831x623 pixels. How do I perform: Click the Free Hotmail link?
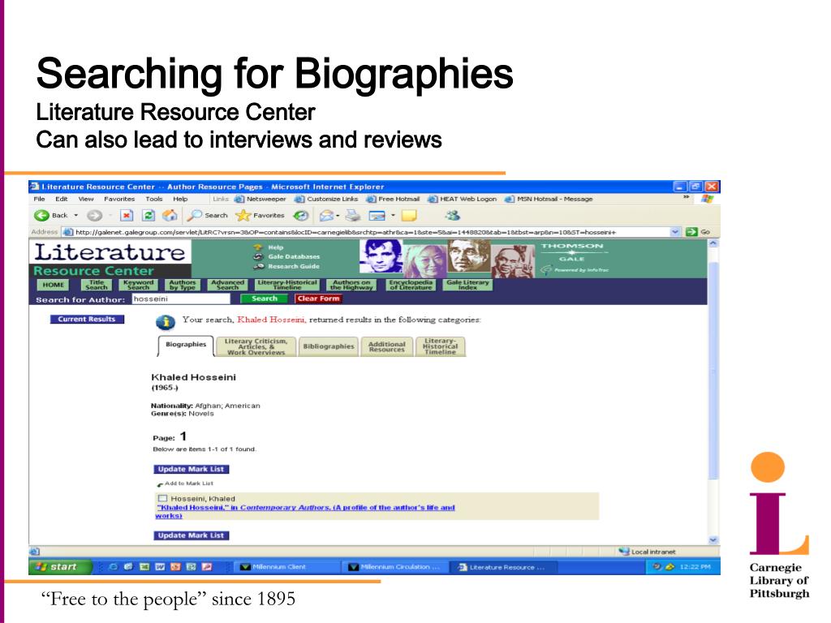[x=393, y=199]
